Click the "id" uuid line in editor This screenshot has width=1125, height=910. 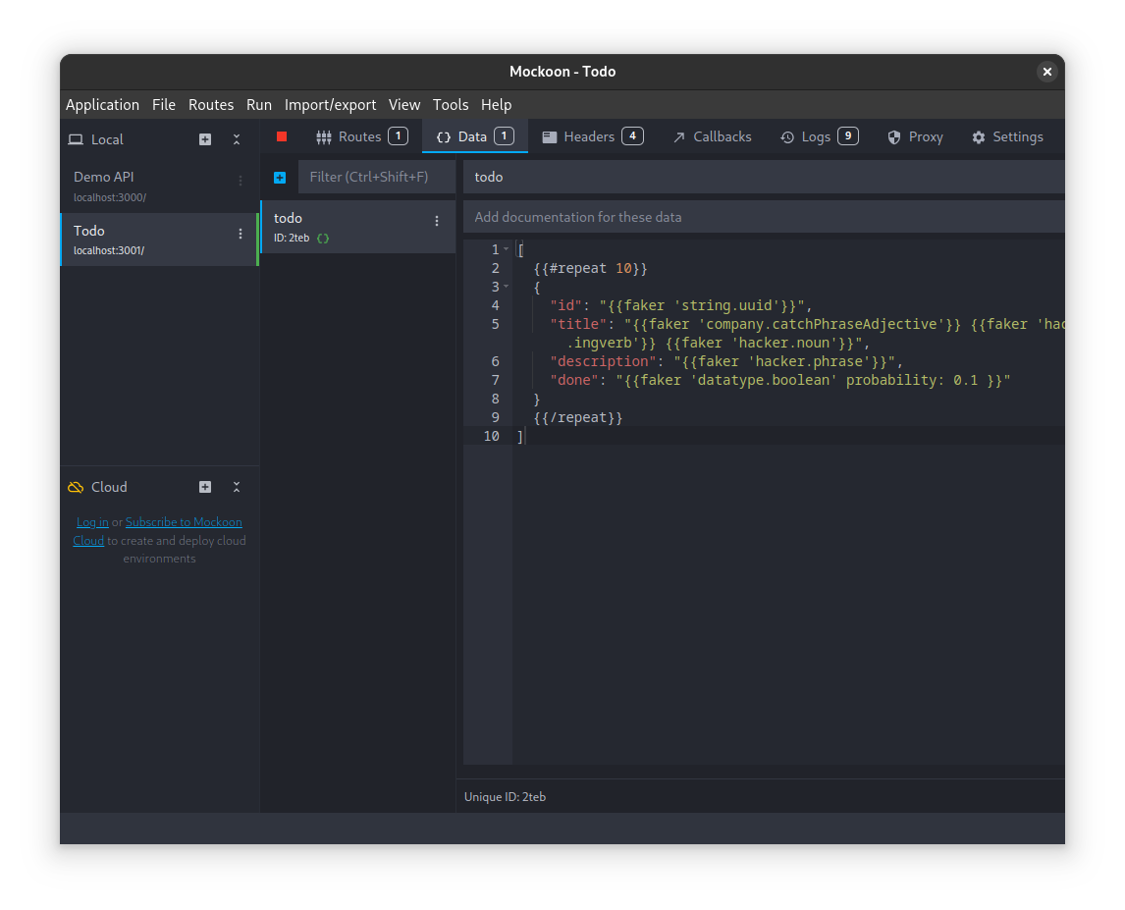pos(681,305)
